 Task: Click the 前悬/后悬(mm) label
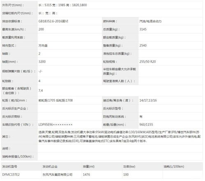115,125
